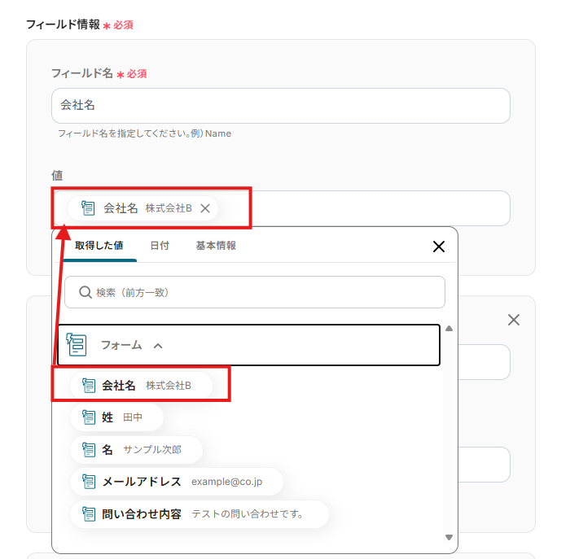Screen dimensions: 570x559
Task: Click the search magnifier icon
Action: point(84,292)
